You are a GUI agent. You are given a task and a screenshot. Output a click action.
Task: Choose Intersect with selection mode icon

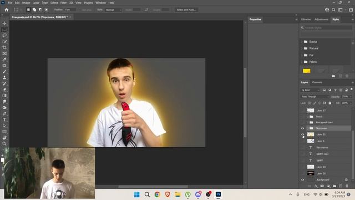point(47,10)
